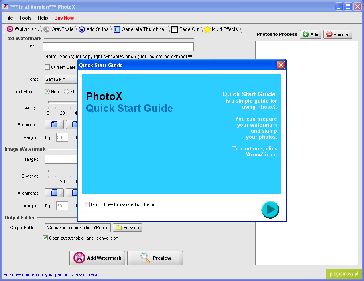
Task: Maximize the PhotoX window
Action: click(348, 7)
